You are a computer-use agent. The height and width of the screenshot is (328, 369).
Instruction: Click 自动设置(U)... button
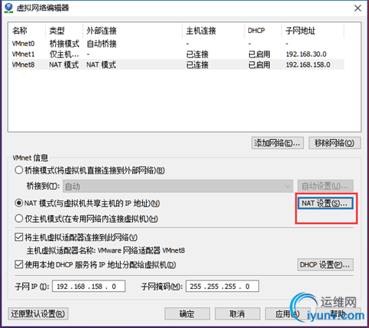[325, 186]
